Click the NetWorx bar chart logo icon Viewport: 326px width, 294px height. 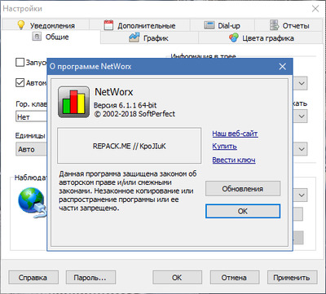click(x=73, y=102)
